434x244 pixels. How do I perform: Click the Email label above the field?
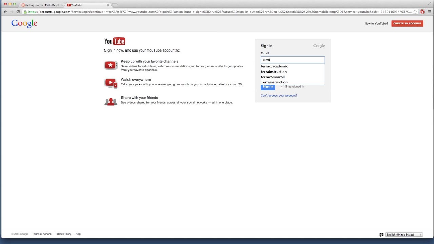pyautogui.click(x=265, y=53)
